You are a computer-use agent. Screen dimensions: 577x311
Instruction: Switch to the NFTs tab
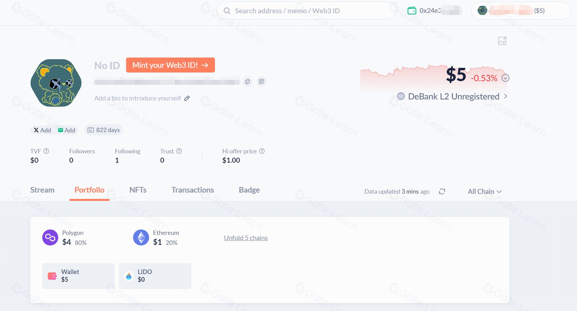coord(138,190)
